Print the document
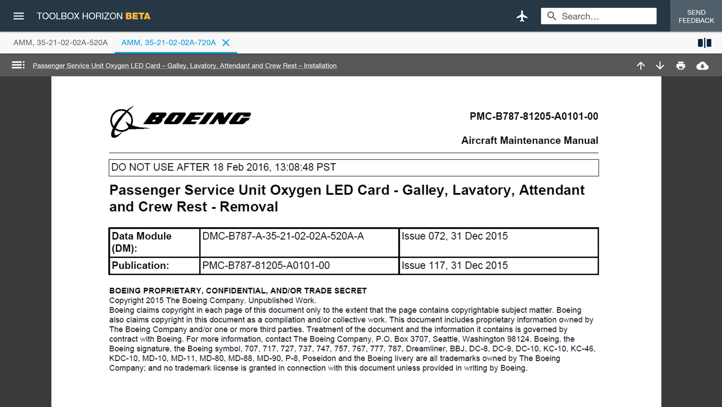Viewport: 722px width, 407px height. pyautogui.click(x=681, y=66)
